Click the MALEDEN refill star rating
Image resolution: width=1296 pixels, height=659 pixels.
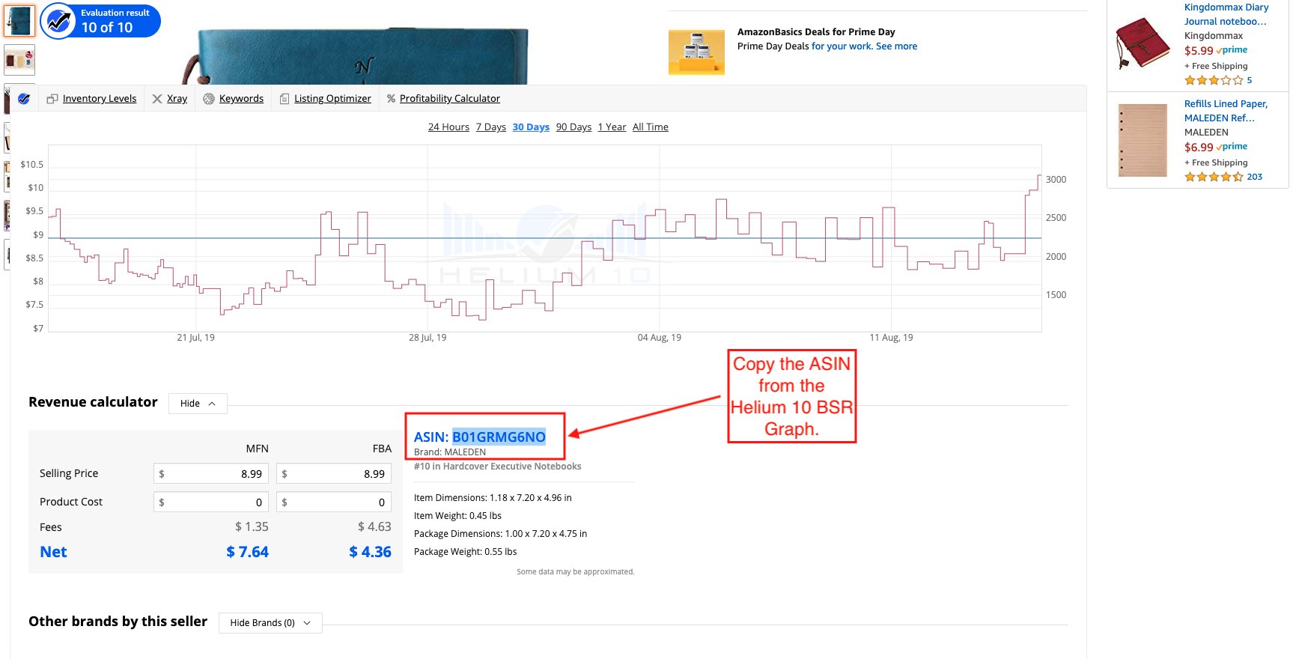coord(1214,177)
